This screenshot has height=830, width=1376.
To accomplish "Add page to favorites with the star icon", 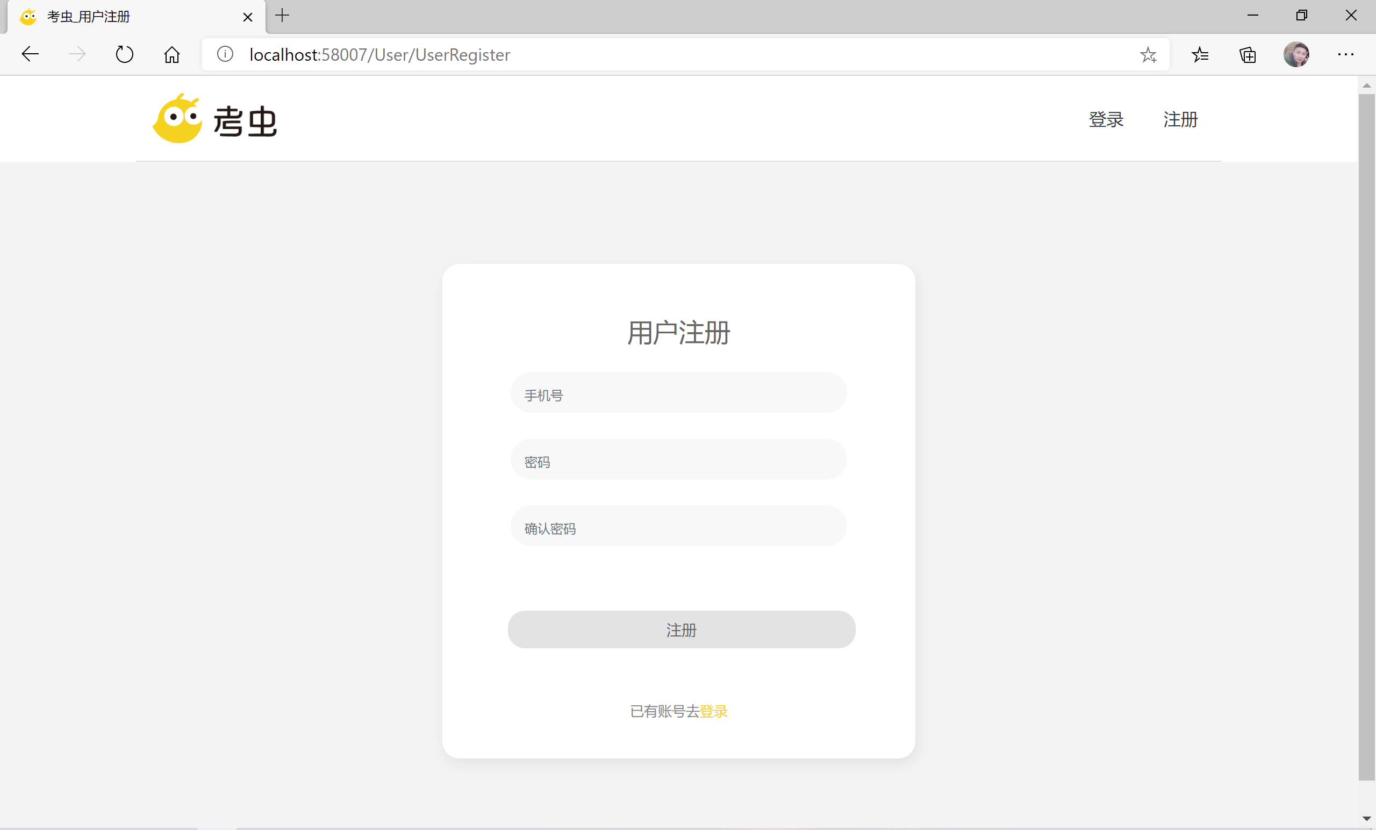I will [1148, 54].
